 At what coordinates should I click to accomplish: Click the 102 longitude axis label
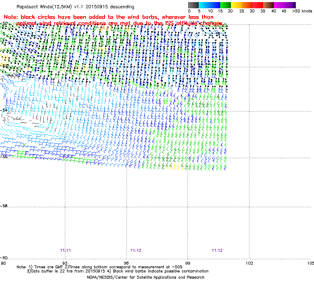click(x=249, y=263)
